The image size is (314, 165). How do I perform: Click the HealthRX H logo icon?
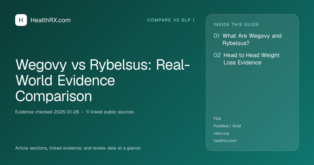21,20
